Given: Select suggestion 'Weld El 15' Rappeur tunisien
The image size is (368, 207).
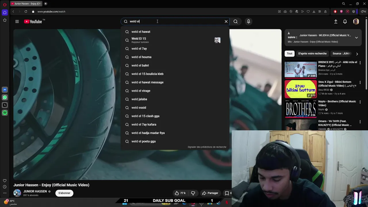Looking at the screenshot, I should (175, 40).
